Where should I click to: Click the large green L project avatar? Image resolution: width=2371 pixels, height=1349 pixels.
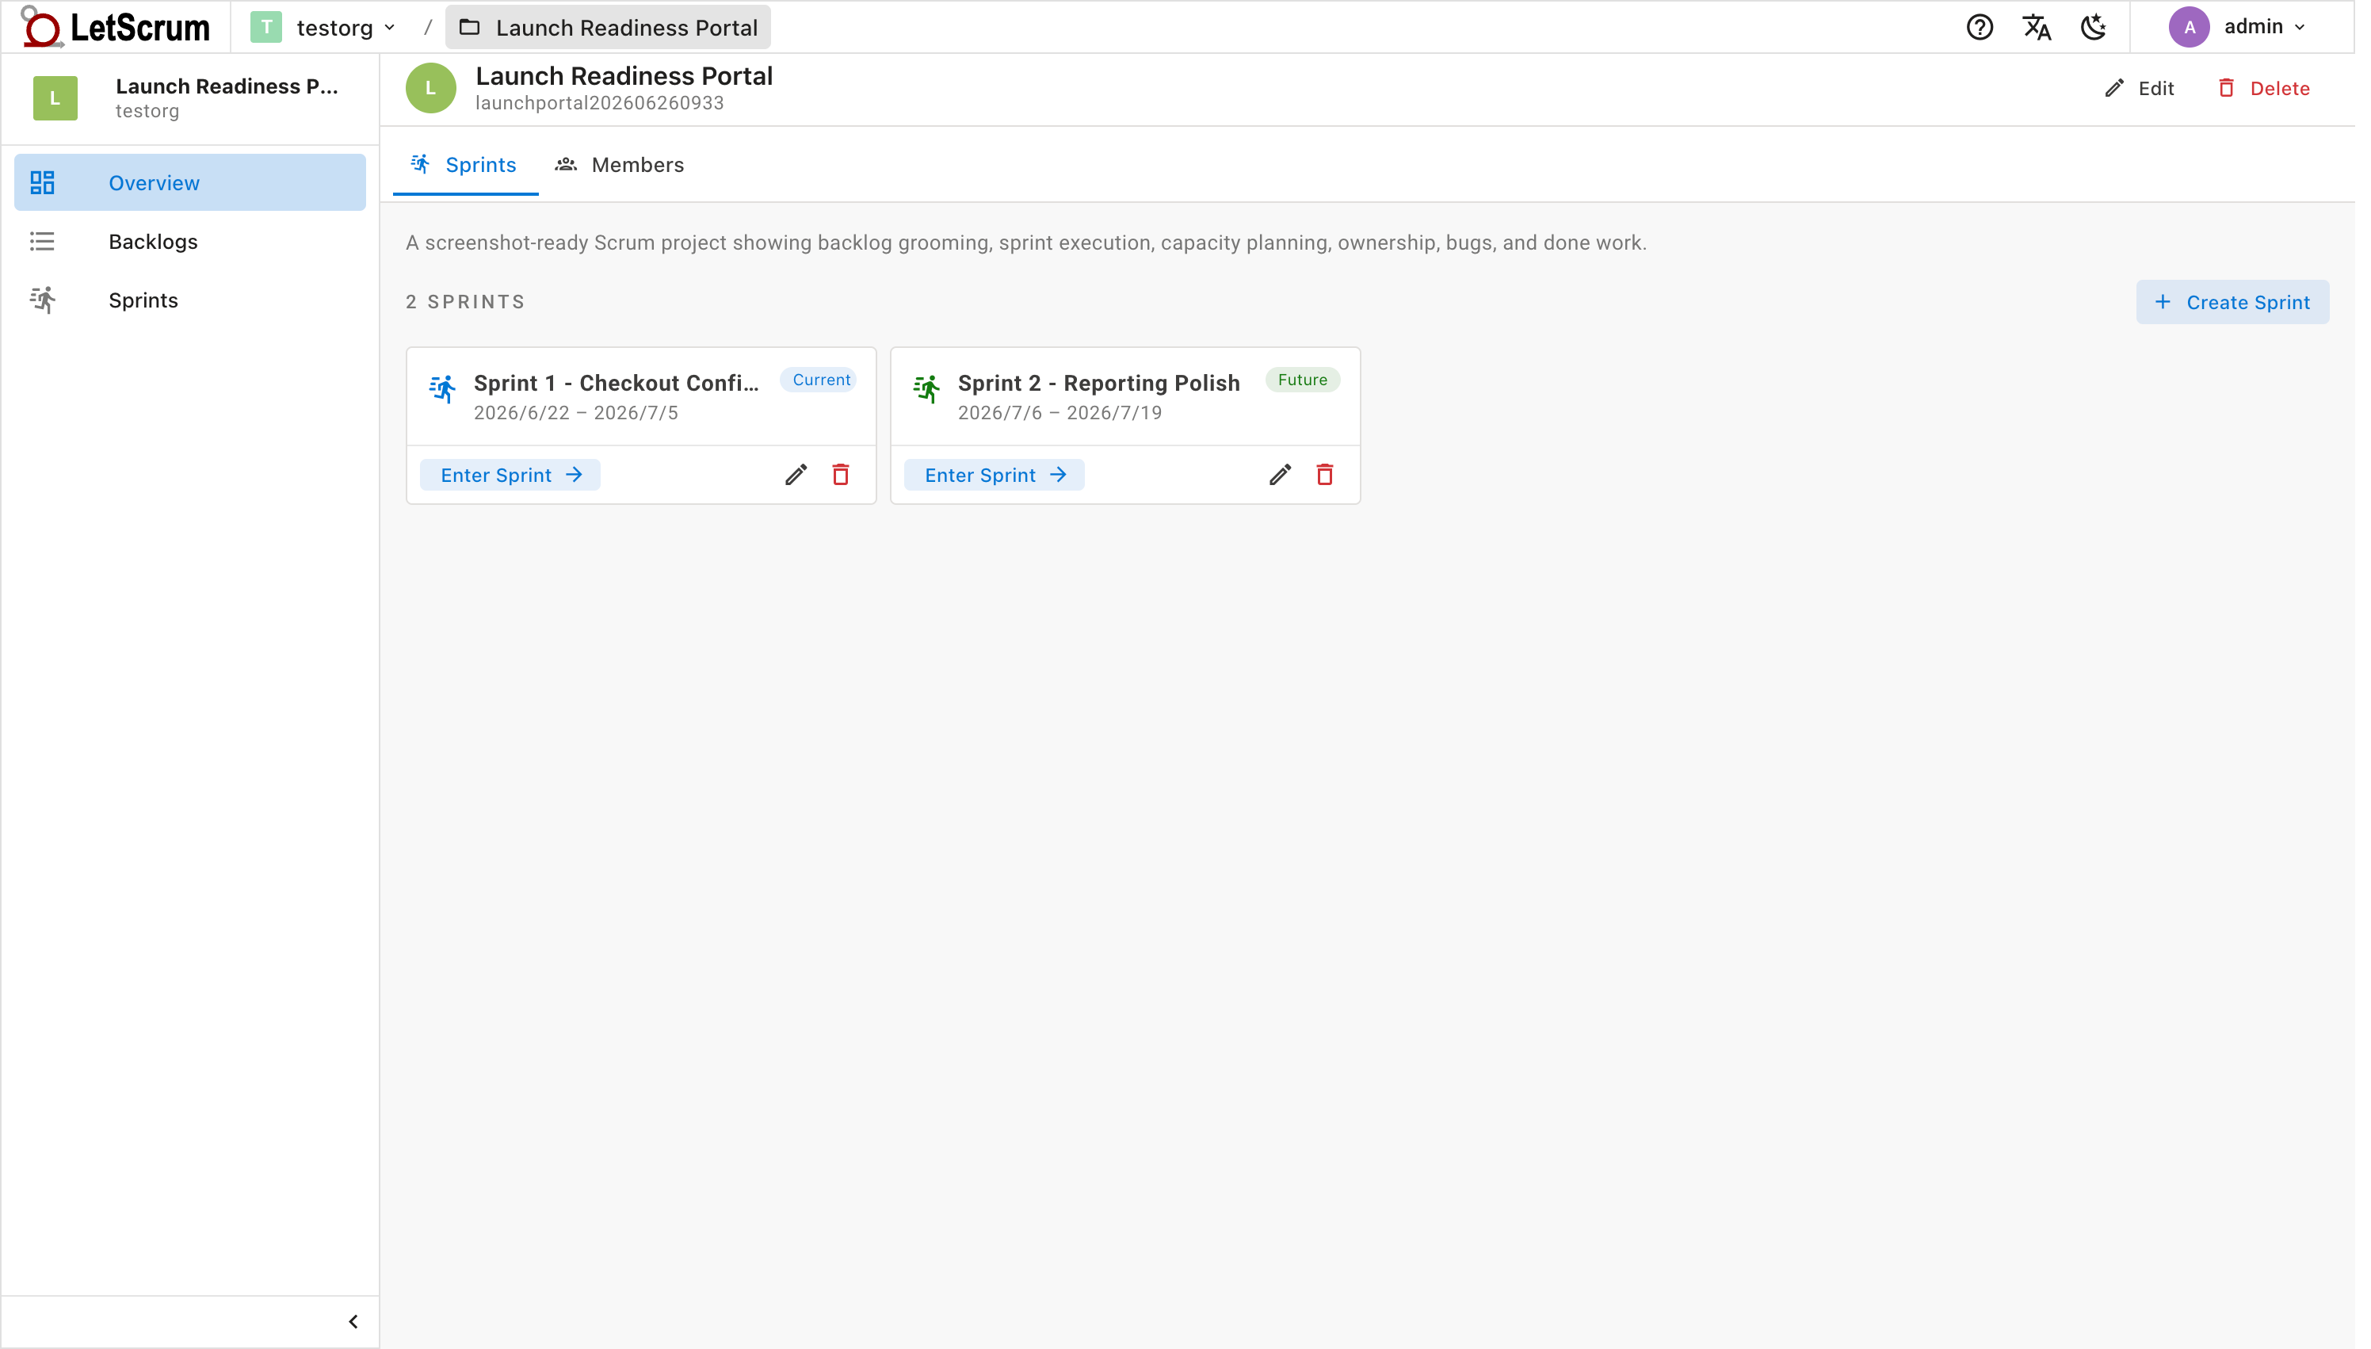click(x=430, y=88)
